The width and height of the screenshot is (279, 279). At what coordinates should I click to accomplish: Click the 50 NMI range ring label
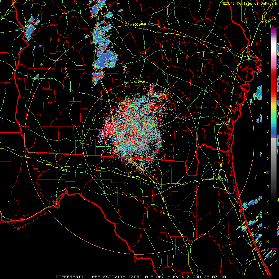pos(139,82)
